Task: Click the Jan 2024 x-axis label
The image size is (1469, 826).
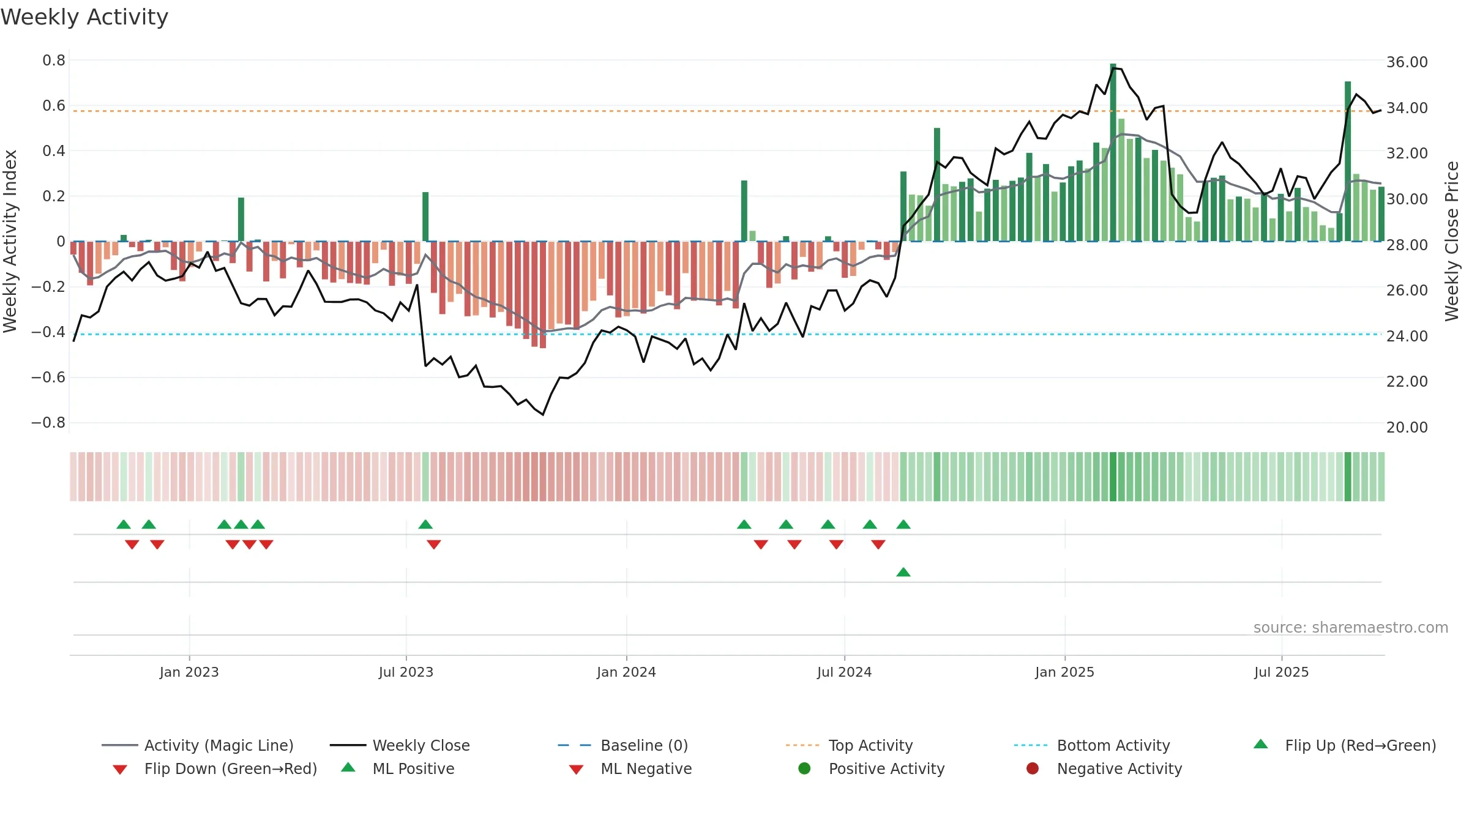Action: pyautogui.click(x=626, y=672)
